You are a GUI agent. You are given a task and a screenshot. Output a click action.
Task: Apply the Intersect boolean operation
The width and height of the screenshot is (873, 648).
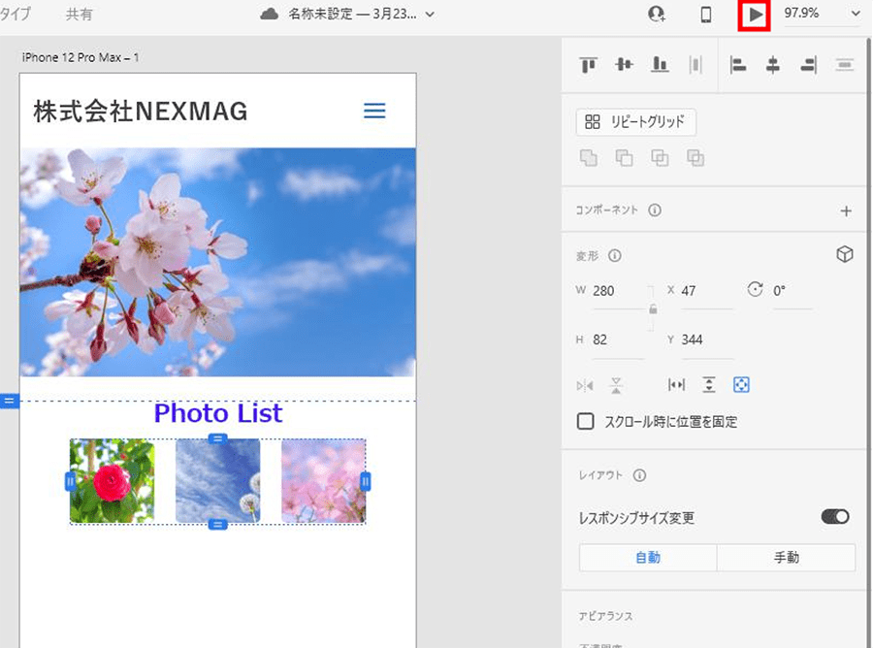click(x=660, y=158)
